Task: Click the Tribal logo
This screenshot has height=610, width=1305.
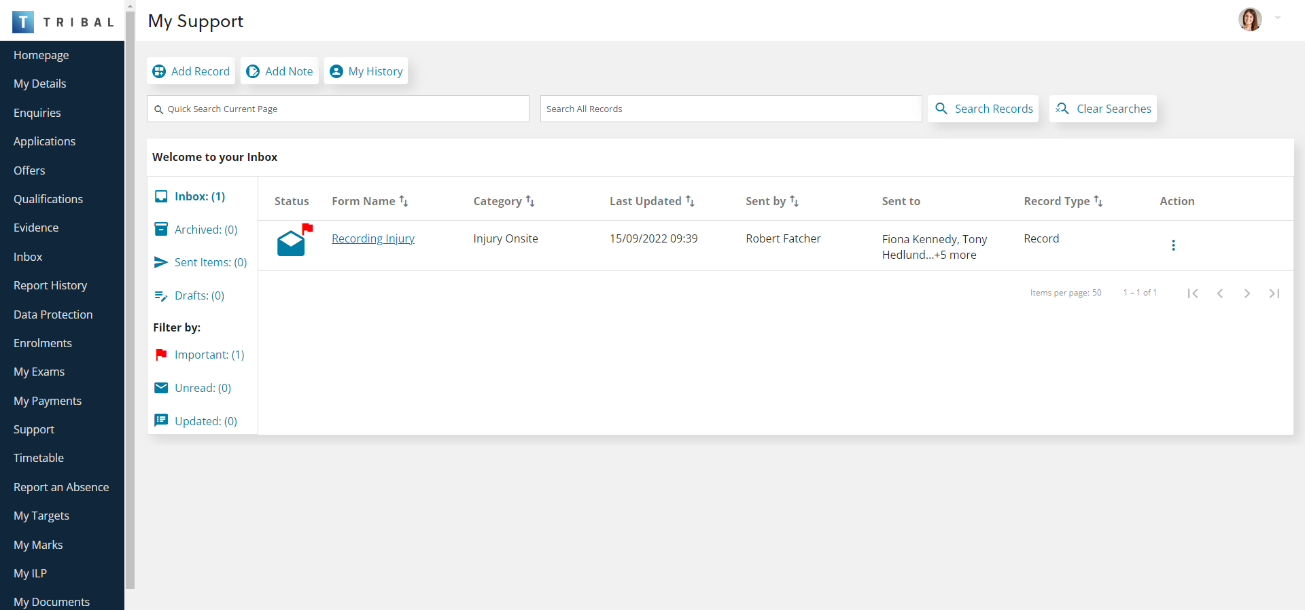Action: (x=63, y=22)
